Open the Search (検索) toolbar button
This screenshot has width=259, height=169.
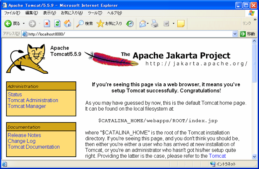[x=85, y=24]
